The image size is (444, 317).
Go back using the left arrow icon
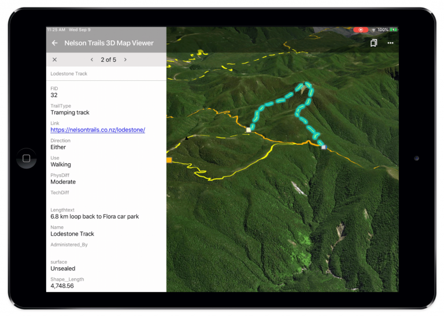click(55, 43)
